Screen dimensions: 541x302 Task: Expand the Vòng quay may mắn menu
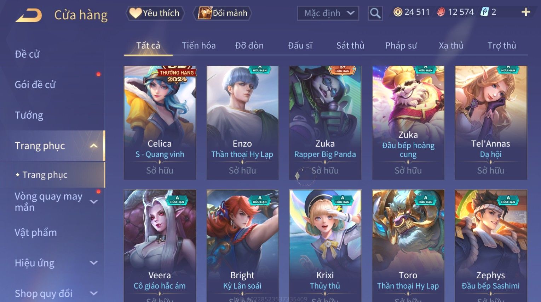click(94, 202)
